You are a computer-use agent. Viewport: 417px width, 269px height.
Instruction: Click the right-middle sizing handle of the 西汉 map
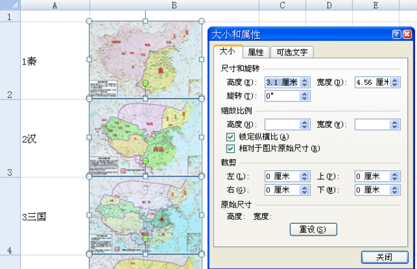202,138
